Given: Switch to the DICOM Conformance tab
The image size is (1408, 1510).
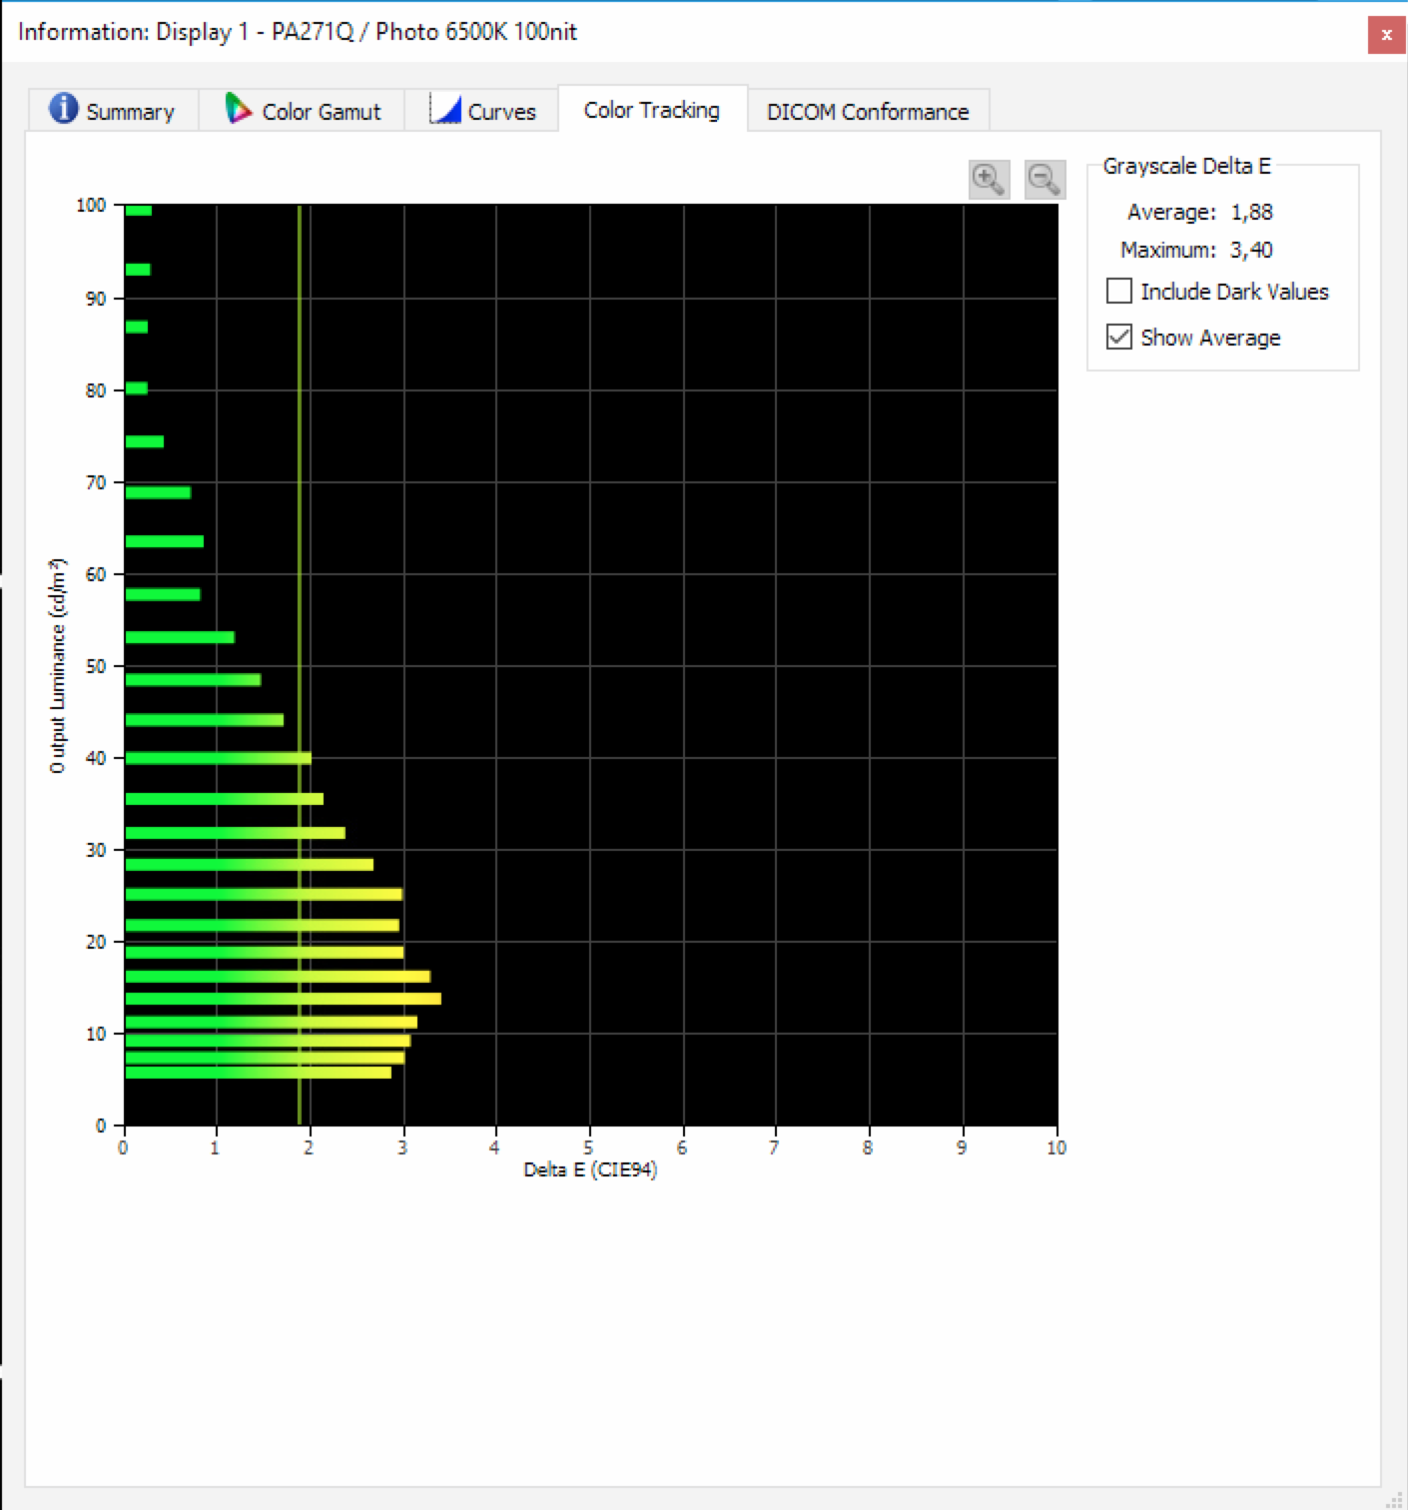Looking at the screenshot, I should (867, 112).
